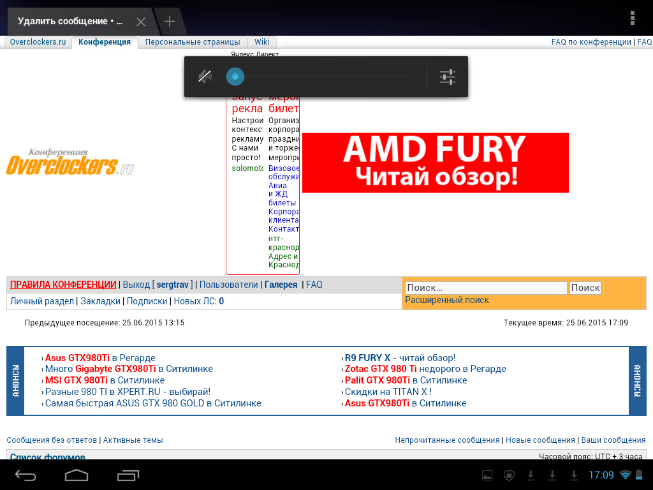Image resolution: width=653 pixels, height=490 pixels.
Task: Open Список форумов link
Action: (x=47, y=456)
